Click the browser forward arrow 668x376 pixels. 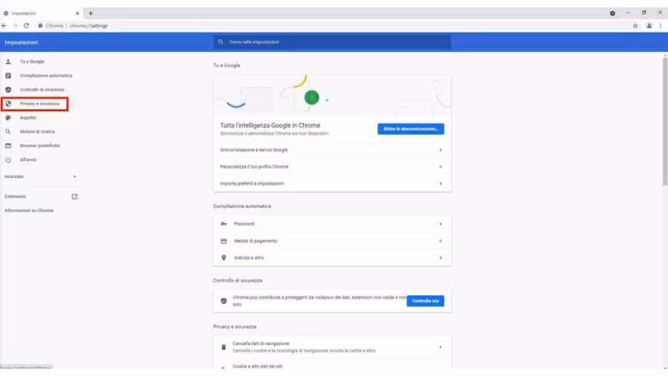(15, 26)
